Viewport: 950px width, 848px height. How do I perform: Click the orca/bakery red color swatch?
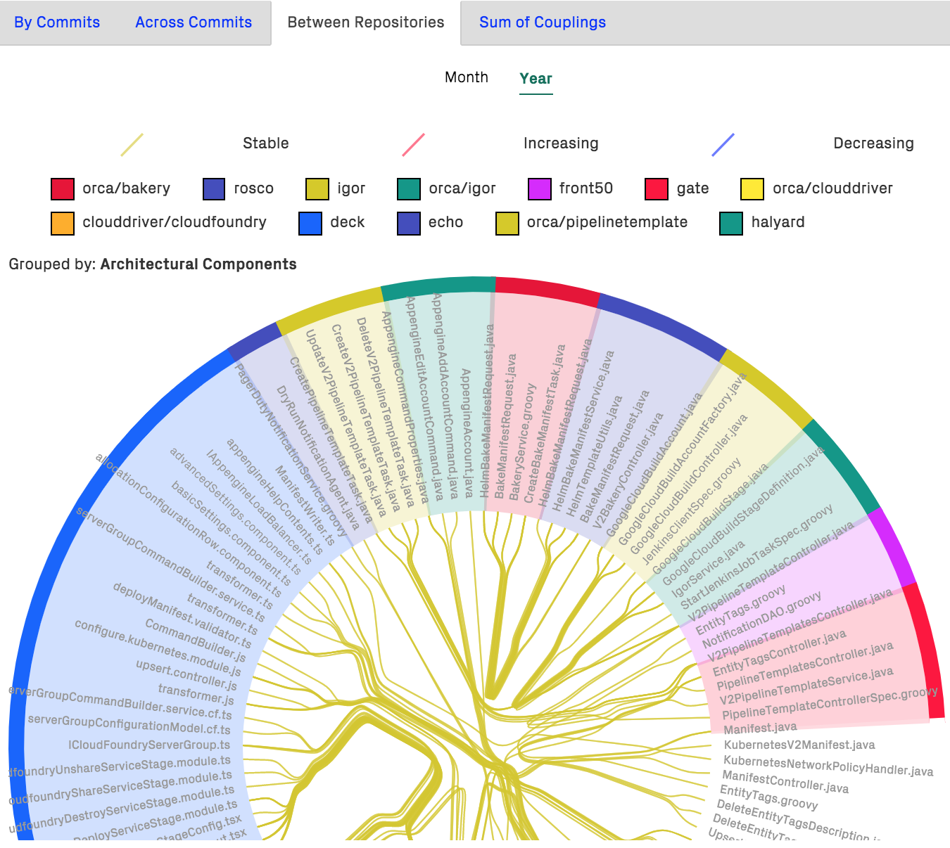click(x=63, y=189)
